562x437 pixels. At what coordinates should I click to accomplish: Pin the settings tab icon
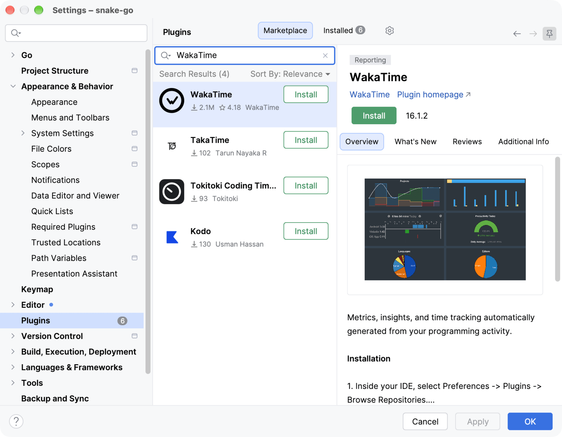click(549, 34)
